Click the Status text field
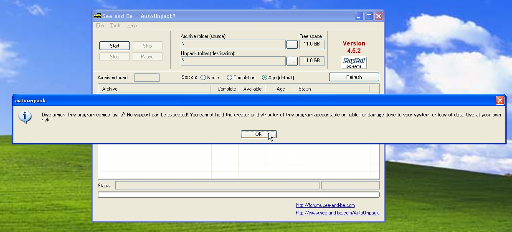Viewport: 512px width, 232px height. [217, 185]
